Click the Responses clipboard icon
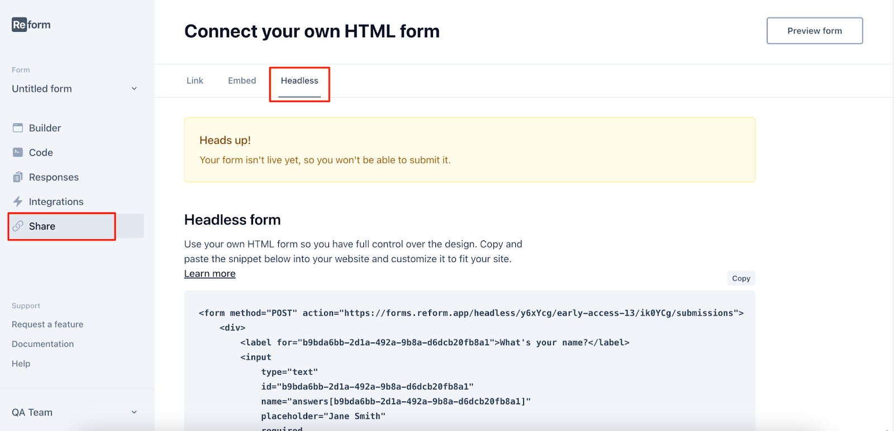 (18, 177)
